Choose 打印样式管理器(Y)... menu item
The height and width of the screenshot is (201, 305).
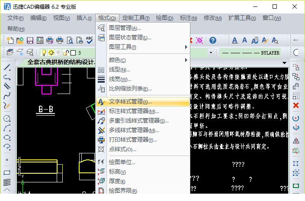(143, 140)
